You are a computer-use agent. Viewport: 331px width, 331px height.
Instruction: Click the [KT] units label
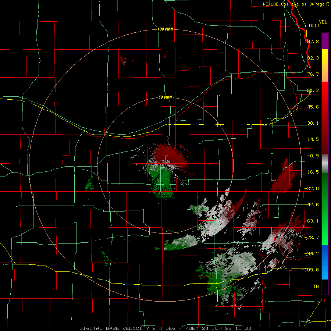coord(314,25)
